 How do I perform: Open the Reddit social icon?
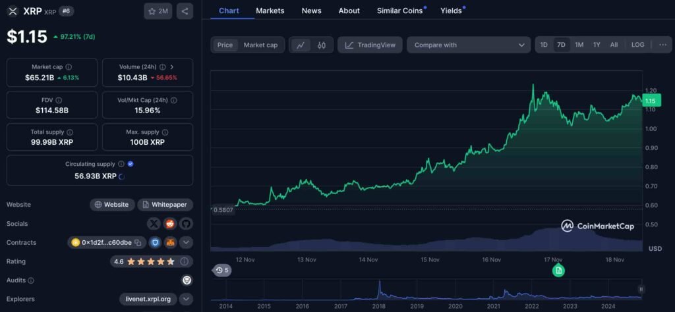coord(170,224)
